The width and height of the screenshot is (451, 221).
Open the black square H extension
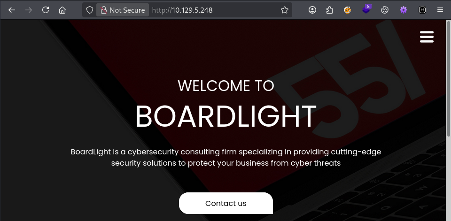click(x=422, y=10)
